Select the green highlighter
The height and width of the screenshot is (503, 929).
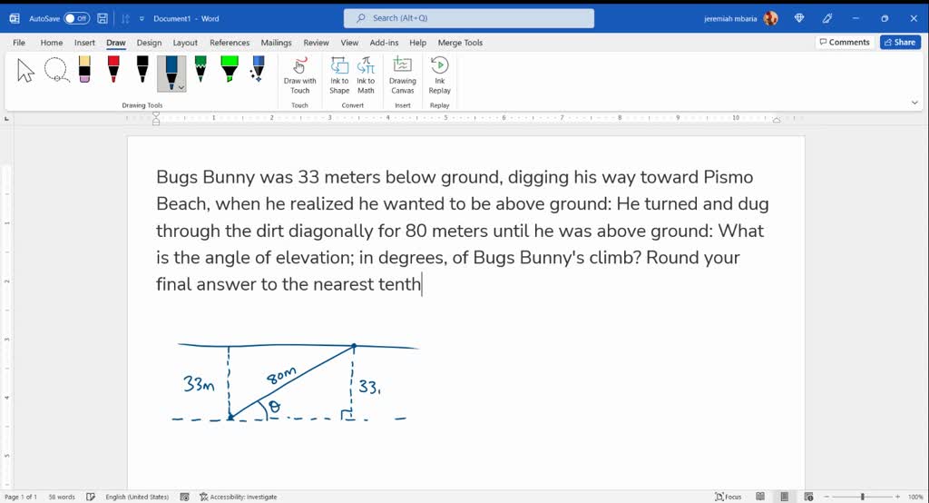(230, 69)
